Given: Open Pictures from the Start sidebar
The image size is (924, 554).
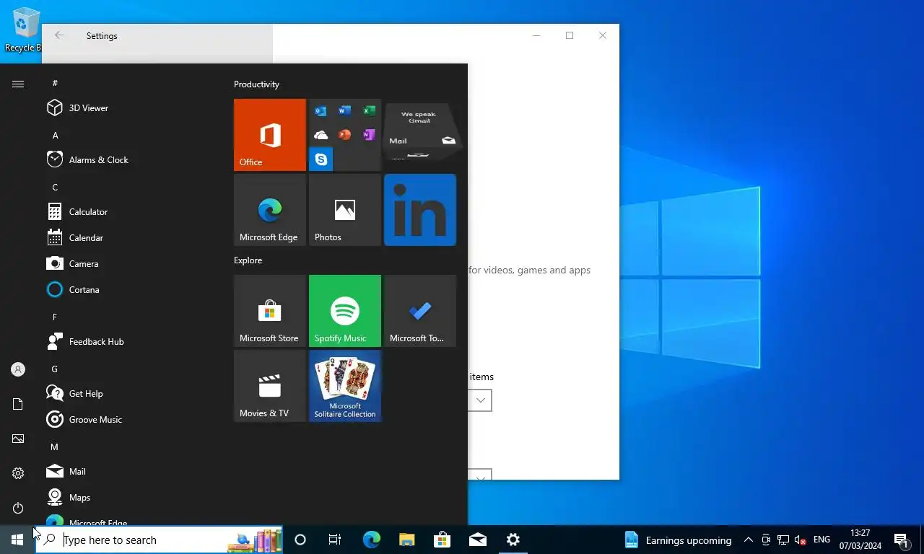Looking at the screenshot, I should 18,439.
